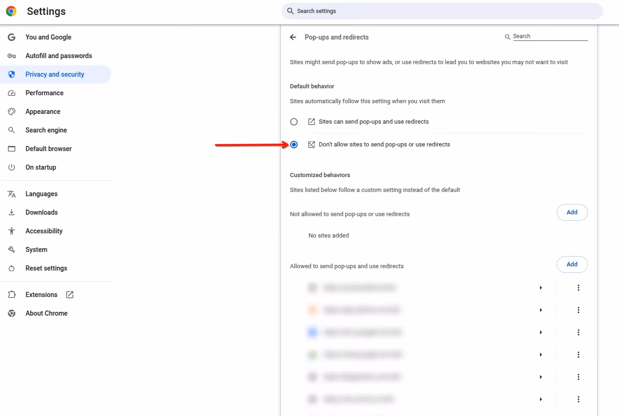Select 'Sites can send pop-ups and use redirects'
The width and height of the screenshot is (619, 416).
(294, 122)
